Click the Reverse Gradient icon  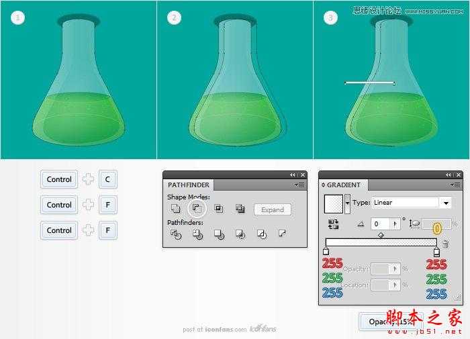(333, 224)
